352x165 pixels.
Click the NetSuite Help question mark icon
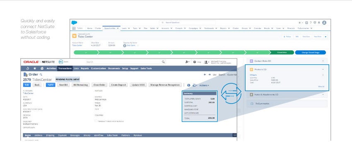[x=195, y=62]
